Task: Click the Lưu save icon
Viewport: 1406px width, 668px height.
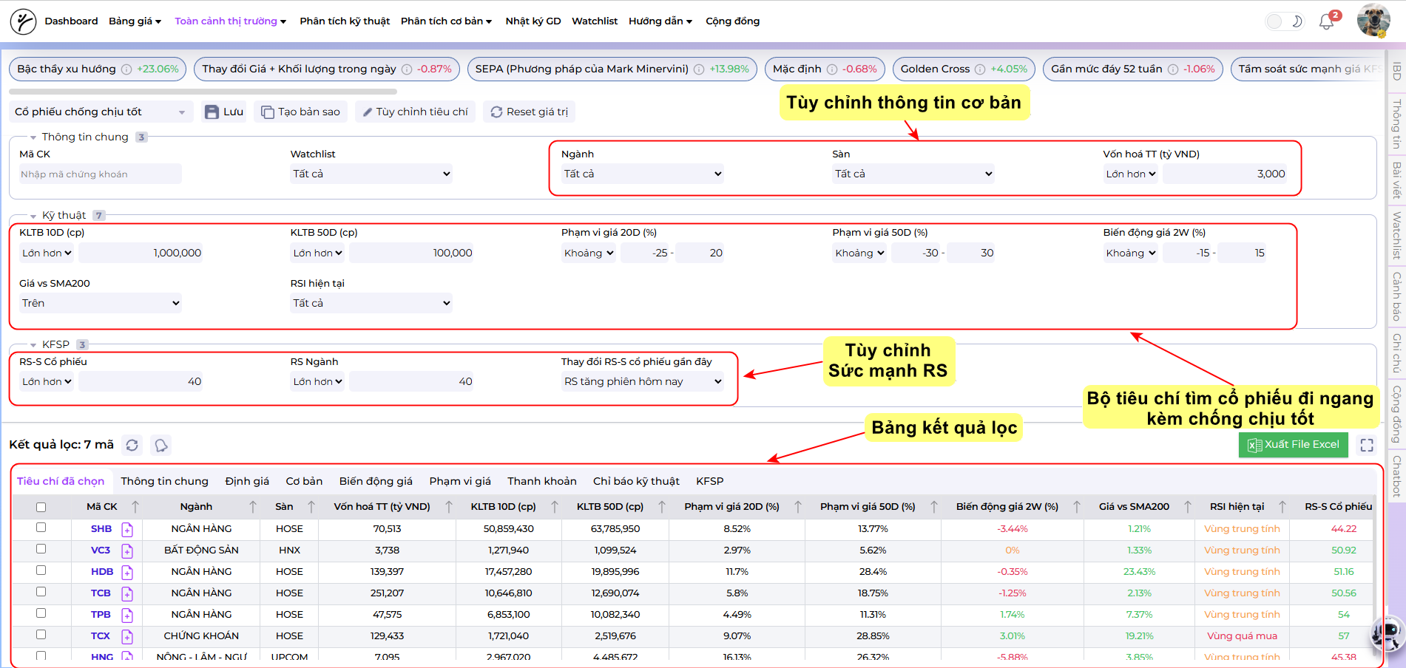Action: [212, 111]
